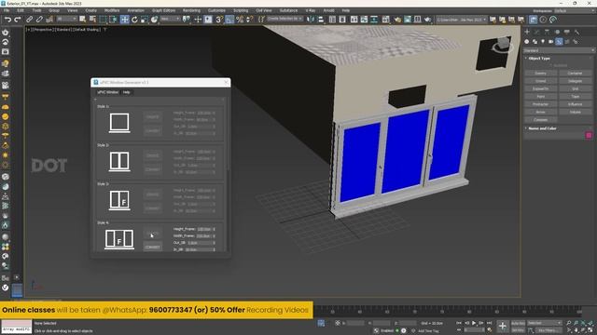
Task: Select the Cameras category icon
Action: [551, 42]
